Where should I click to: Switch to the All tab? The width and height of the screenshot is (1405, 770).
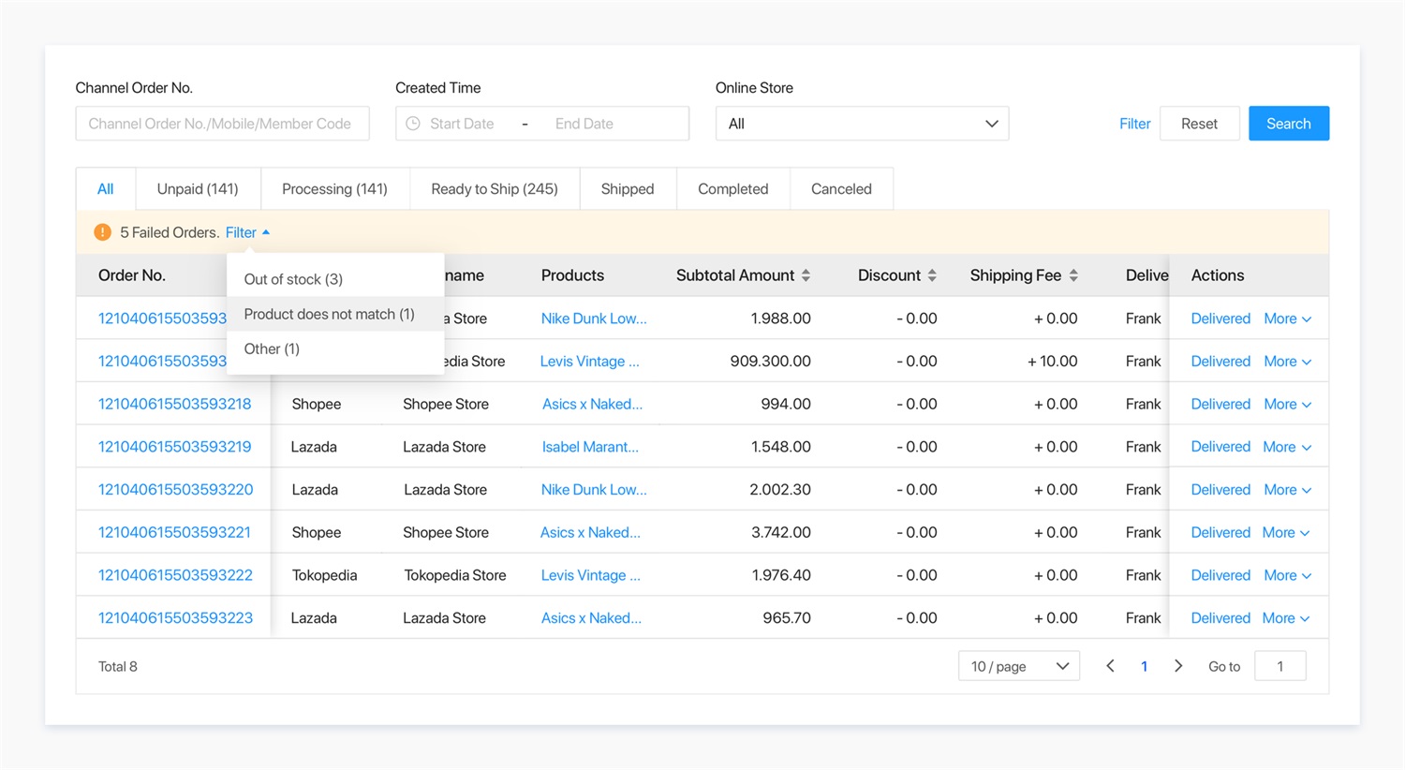pyautogui.click(x=106, y=189)
